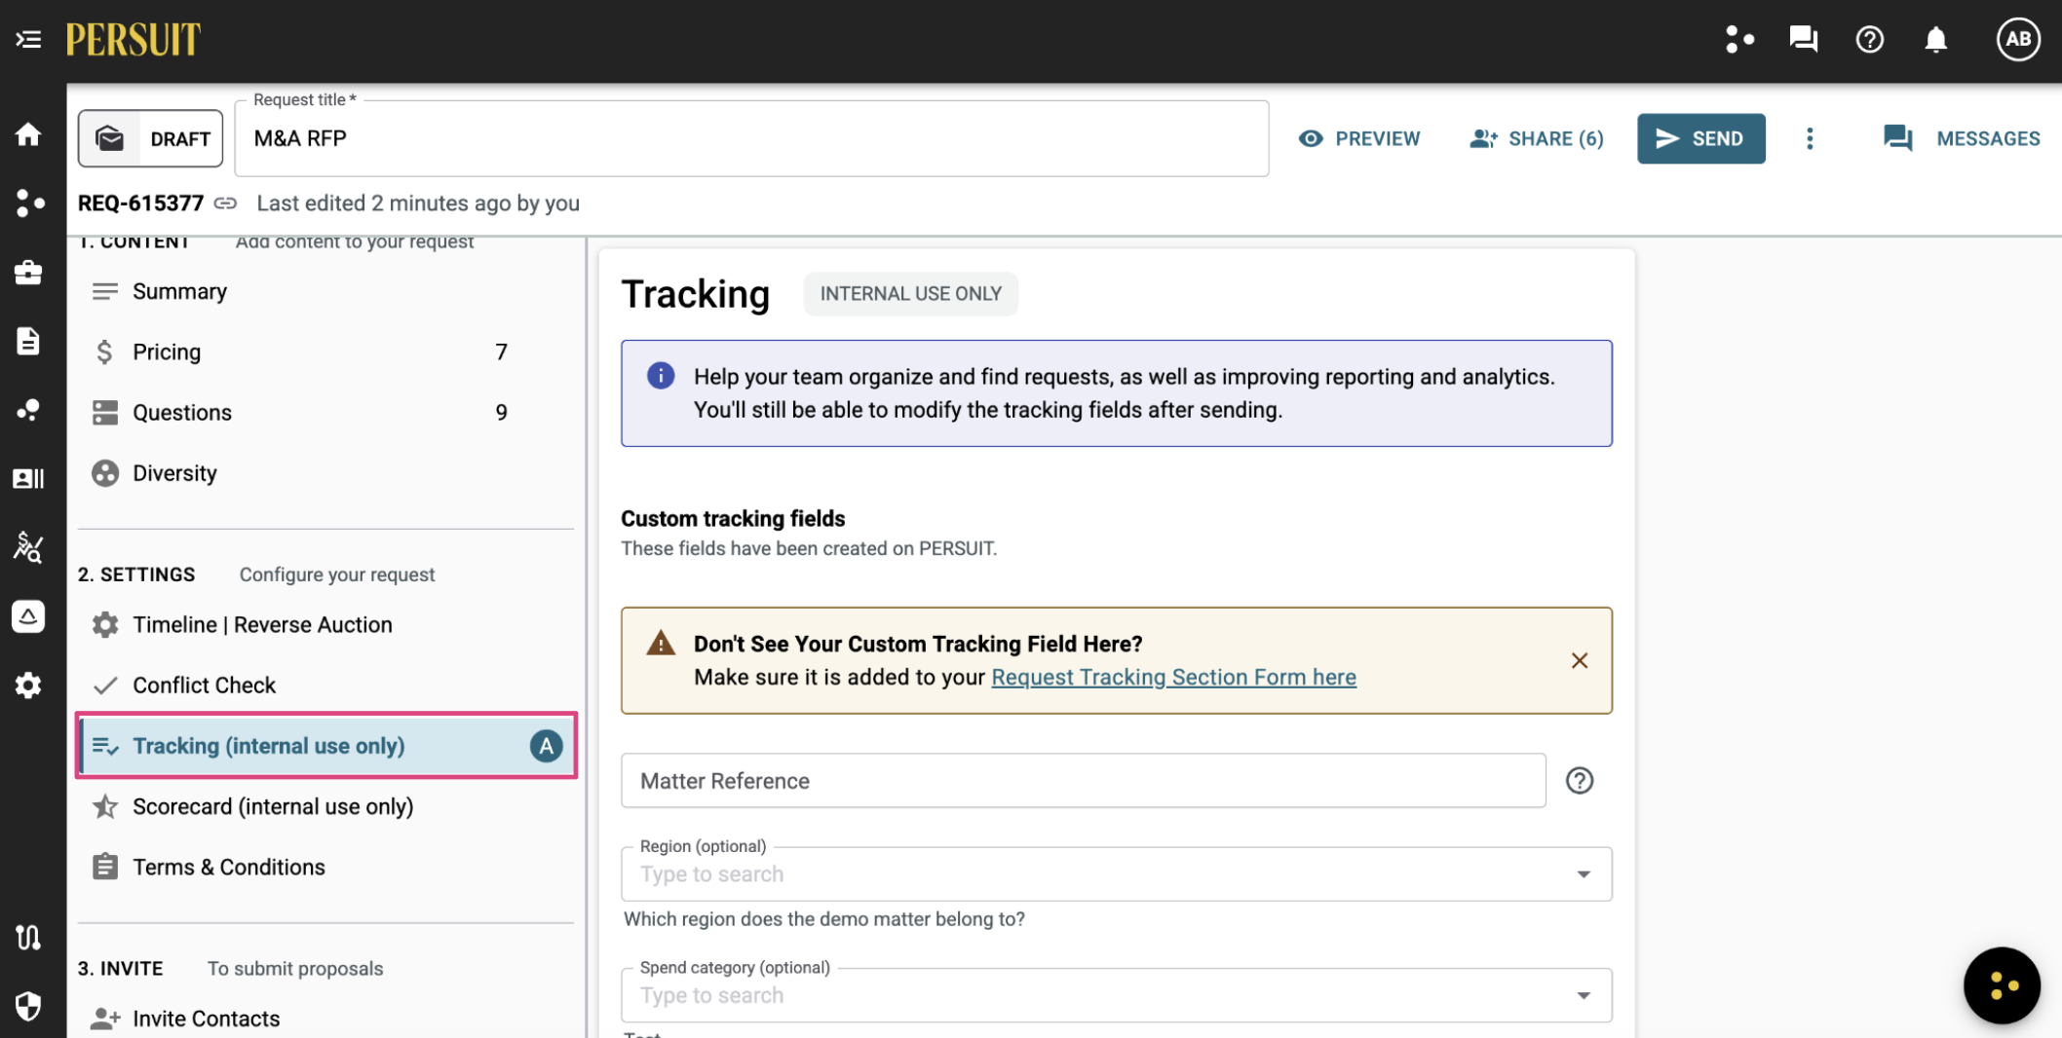Open the document icon in the sidebar
This screenshot has width=2062, height=1038.
(x=28, y=341)
